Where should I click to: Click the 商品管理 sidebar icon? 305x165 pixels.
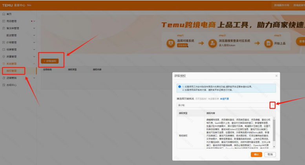click(4, 21)
